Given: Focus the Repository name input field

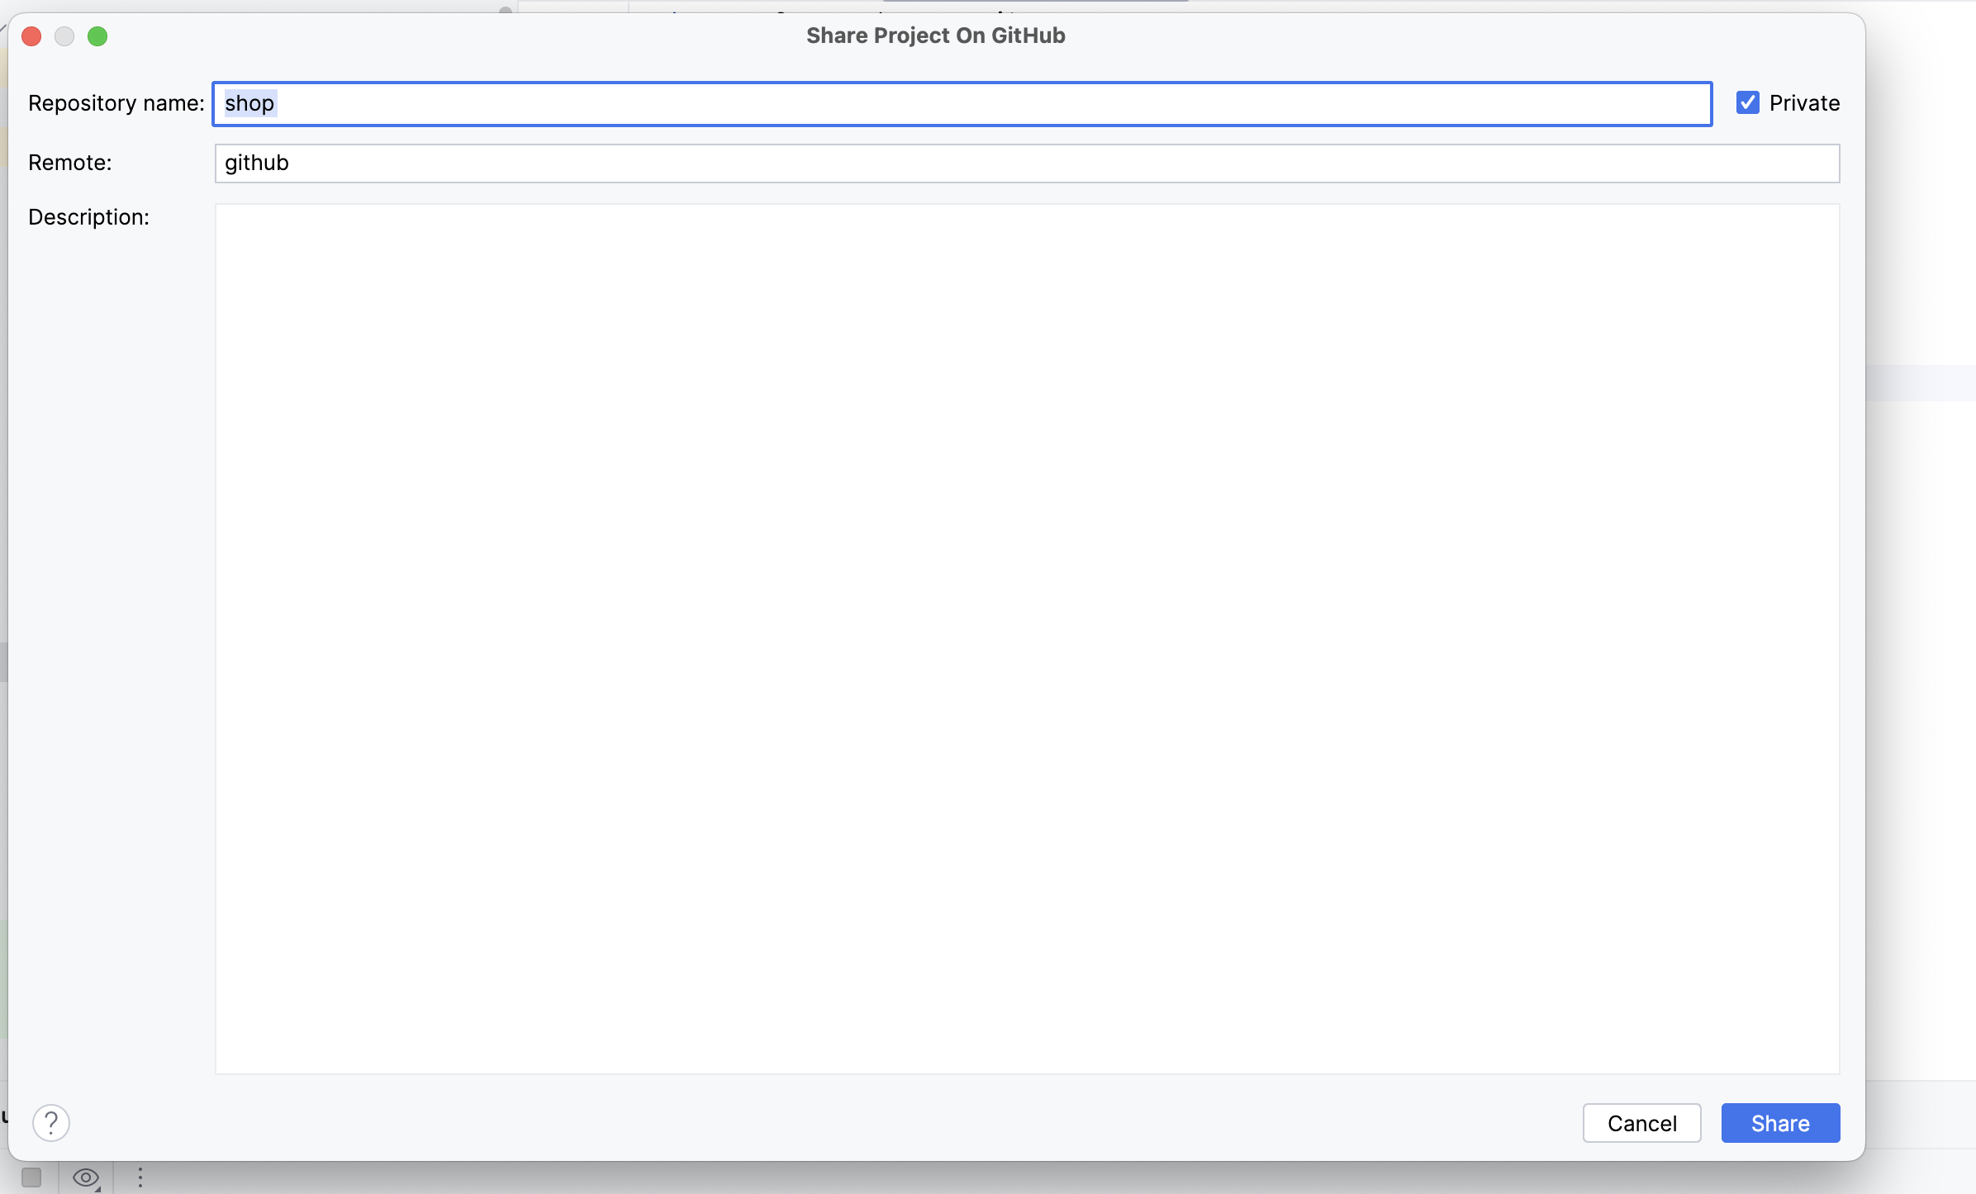Looking at the screenshot, I should [x=962, y=104].
